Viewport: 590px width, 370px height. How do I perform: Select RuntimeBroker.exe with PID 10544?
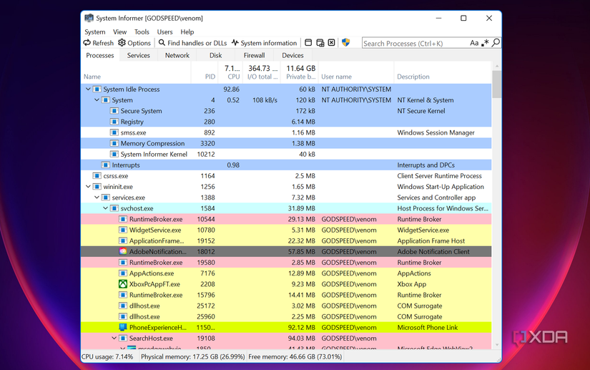[x=286, y=219]
